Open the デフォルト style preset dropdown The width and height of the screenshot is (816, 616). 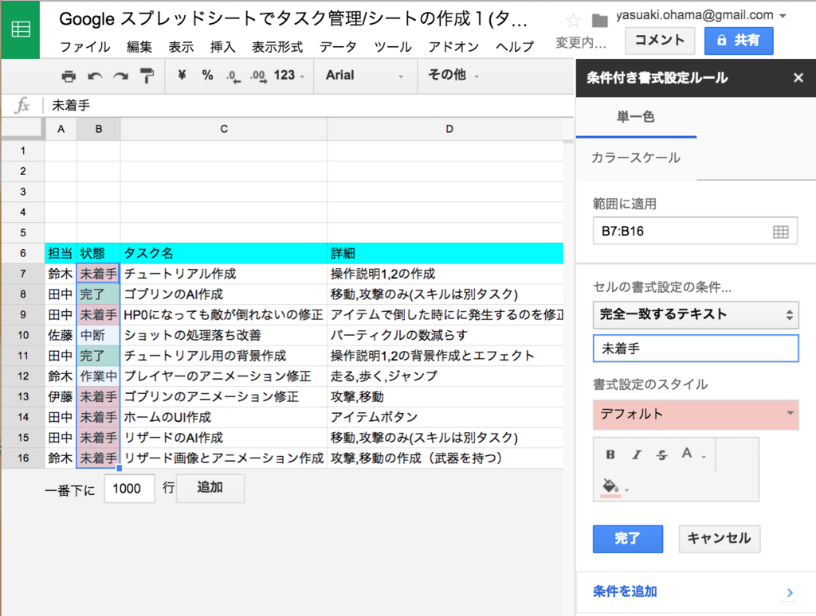pyautogui.click(x=695, y=415)
